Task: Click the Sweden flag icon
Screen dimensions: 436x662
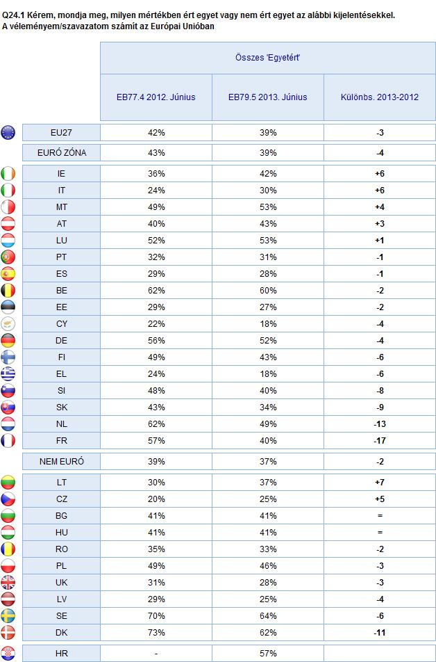Action: point(8,616)
